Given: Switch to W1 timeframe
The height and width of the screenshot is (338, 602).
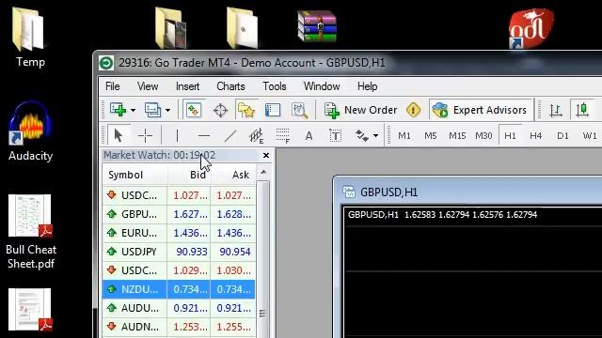Looking at the screenshot, I should point(590,135).
